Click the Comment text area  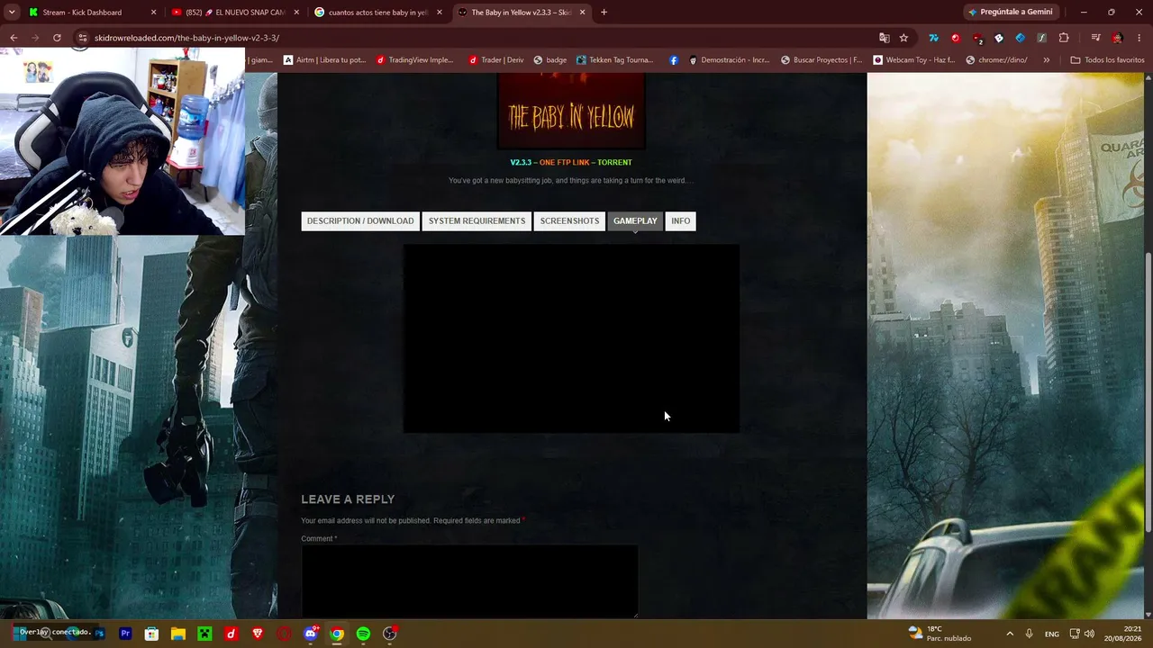[469, 581]
